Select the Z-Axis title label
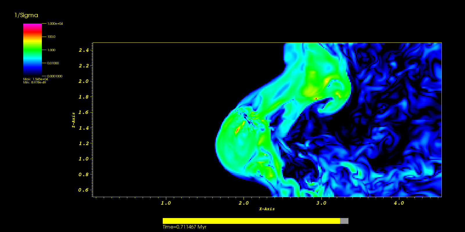465x232 pixels. point(74,120)
